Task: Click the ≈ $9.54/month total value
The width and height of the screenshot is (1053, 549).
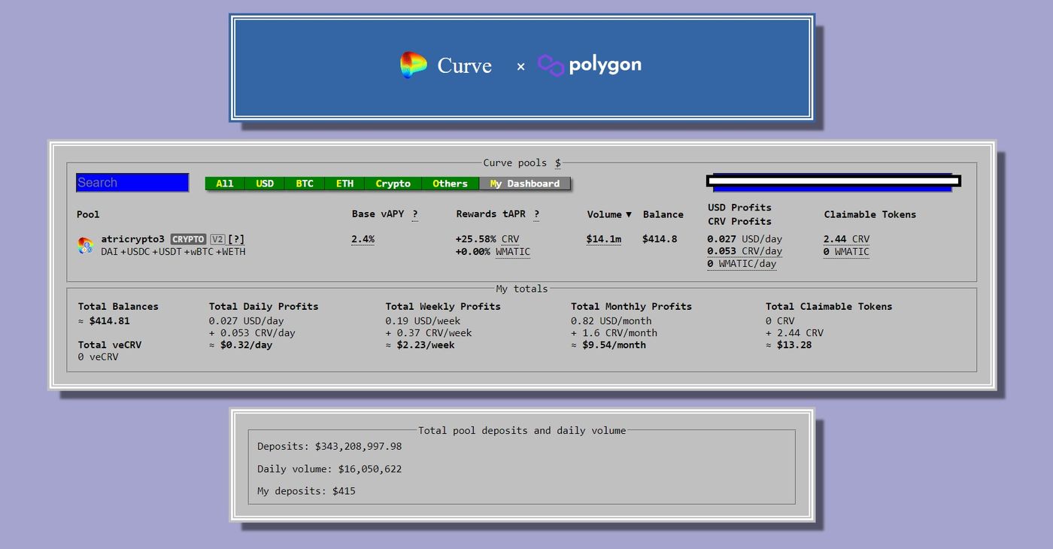Action: tap(608, 345)
